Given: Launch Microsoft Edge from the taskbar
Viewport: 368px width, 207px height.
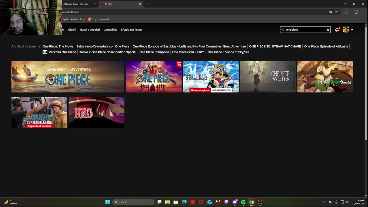Looking at the screenshot, I should (184, 202).
